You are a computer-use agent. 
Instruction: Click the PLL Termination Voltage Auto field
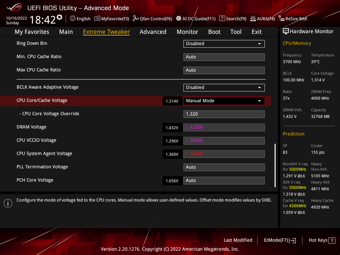pos(224,167)
